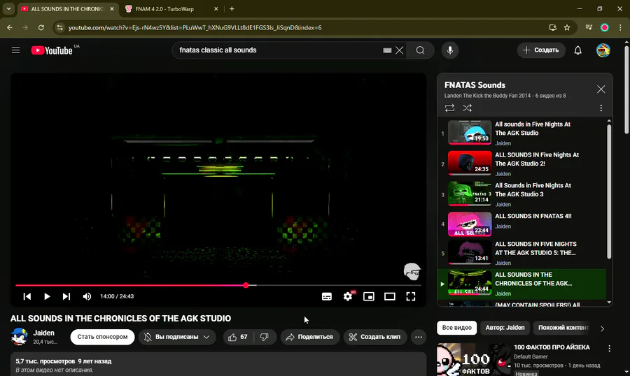The image size is (630, 376).
Task: Skip to previous playlist video
Action: coord(27,296)
